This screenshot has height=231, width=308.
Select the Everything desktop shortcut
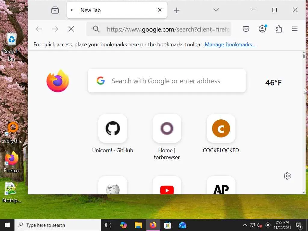pos(12,133)
